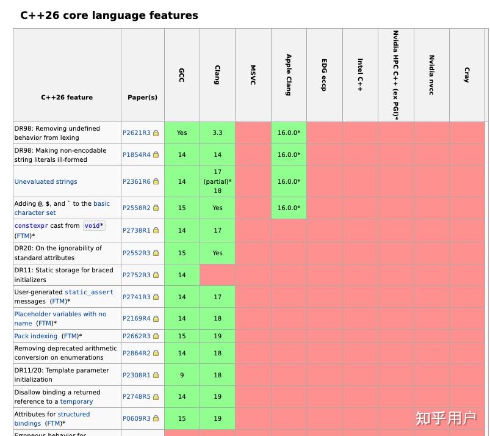
Task: Click the C++26 core language features heading
Action: [x=109, y=15]
